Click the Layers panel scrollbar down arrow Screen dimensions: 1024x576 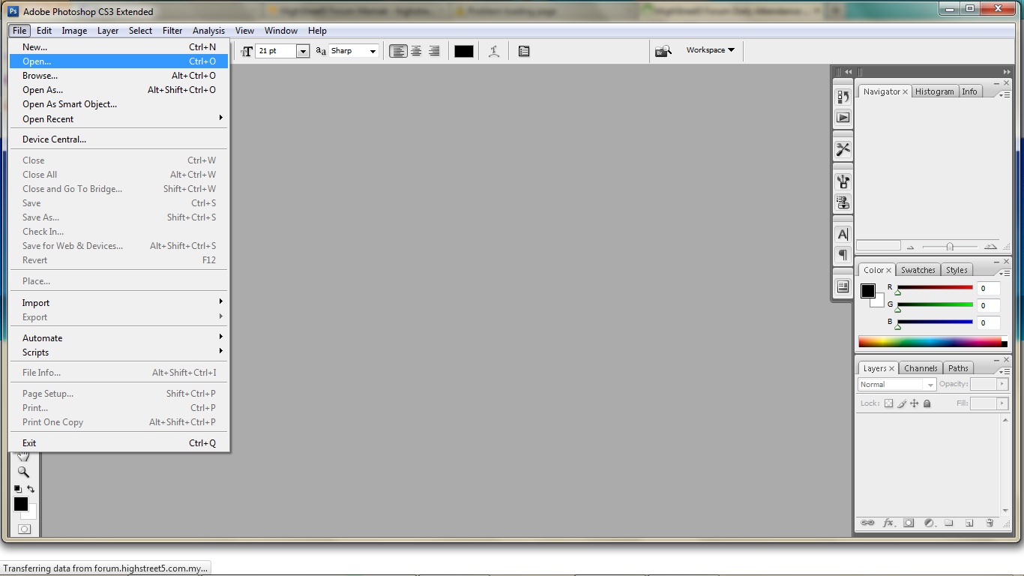point(1005,510)
